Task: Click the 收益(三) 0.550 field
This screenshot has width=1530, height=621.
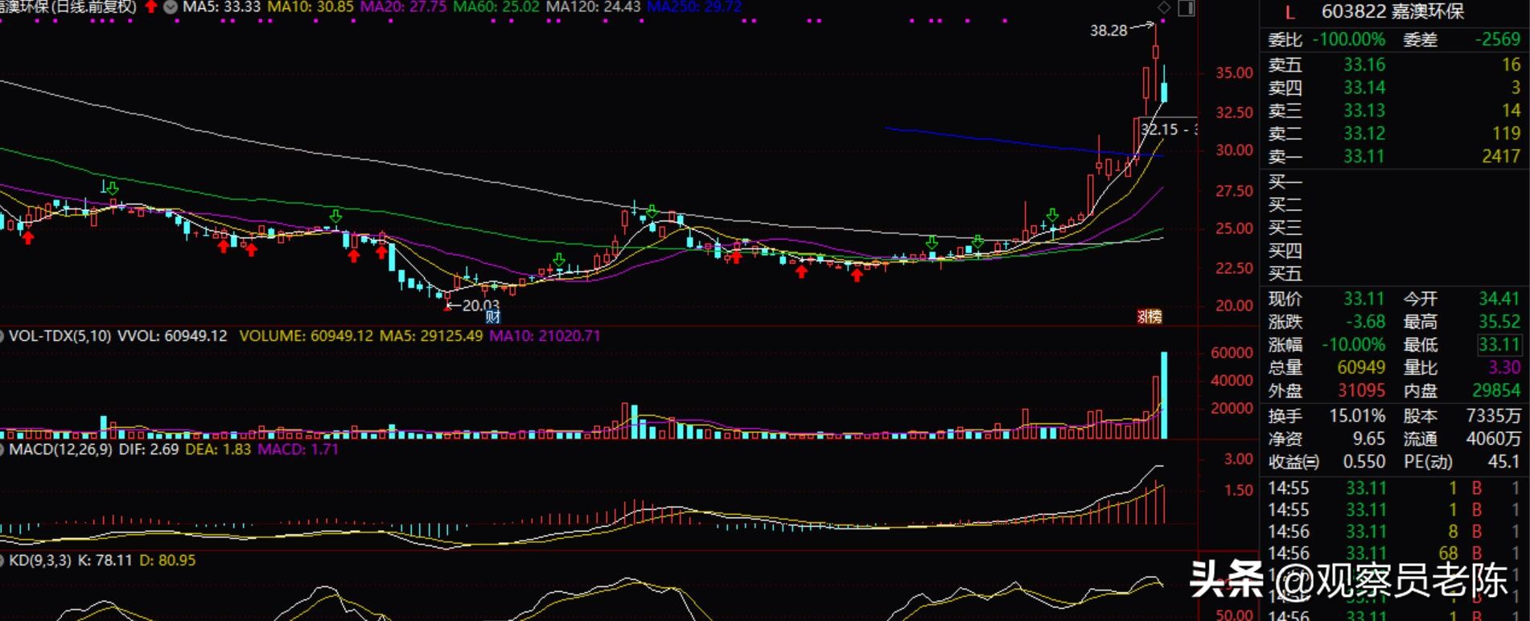Action: click(x=1326, y=462)
